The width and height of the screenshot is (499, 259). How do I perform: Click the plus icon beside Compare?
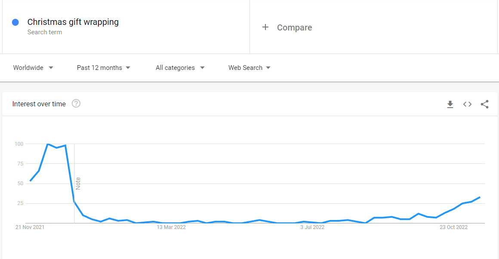pos(265,27)
